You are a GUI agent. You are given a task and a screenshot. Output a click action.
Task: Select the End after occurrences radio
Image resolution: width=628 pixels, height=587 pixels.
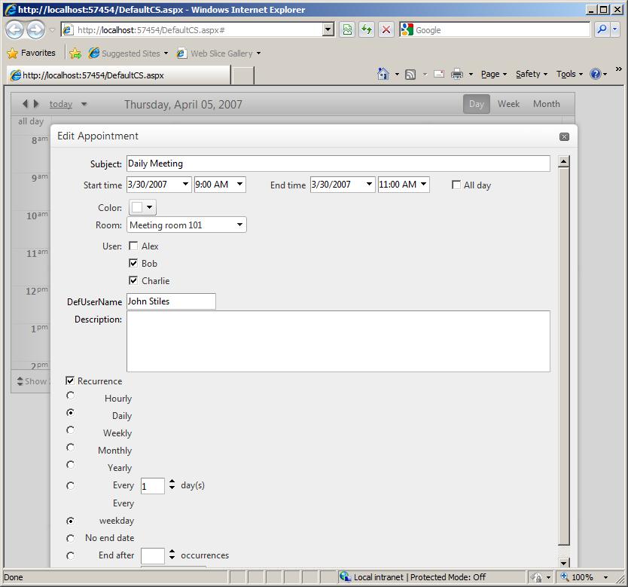pyautogui.click(x=71, y=556)
